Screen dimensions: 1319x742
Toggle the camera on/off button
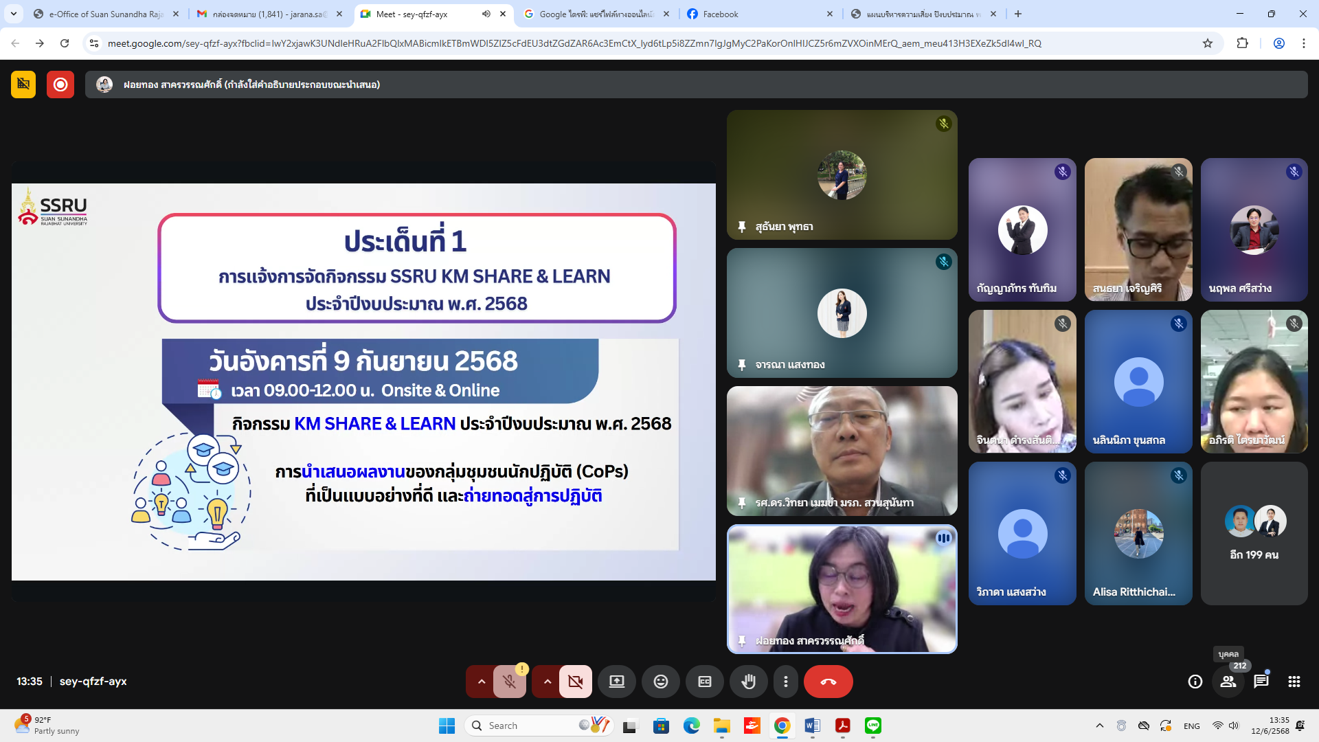click(575, 682)
